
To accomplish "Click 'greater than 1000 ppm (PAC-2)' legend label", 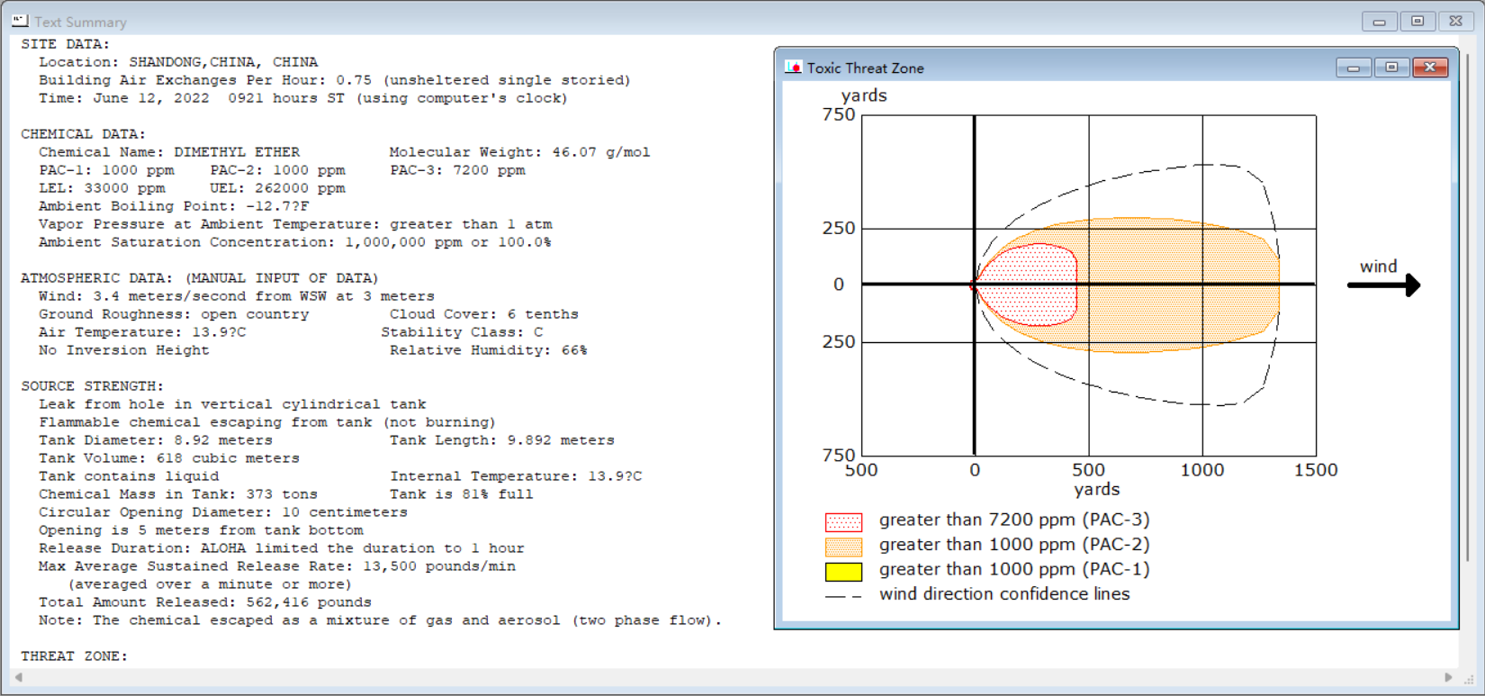I will (x=1014, y=545).
